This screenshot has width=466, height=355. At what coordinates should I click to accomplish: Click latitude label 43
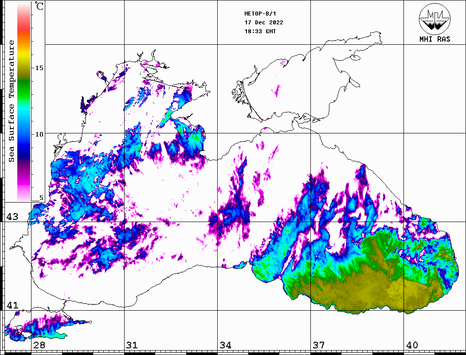click(12, 217)
